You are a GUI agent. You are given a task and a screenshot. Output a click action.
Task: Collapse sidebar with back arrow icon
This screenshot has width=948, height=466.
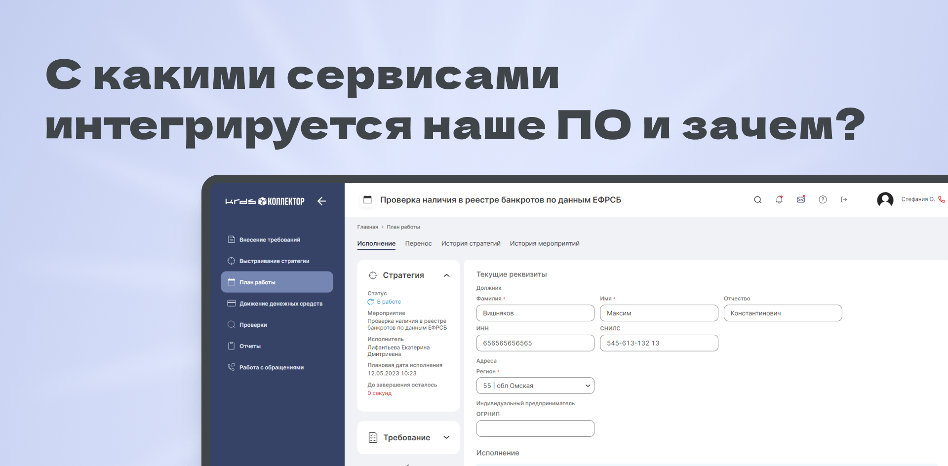click(x=321, y=201)
